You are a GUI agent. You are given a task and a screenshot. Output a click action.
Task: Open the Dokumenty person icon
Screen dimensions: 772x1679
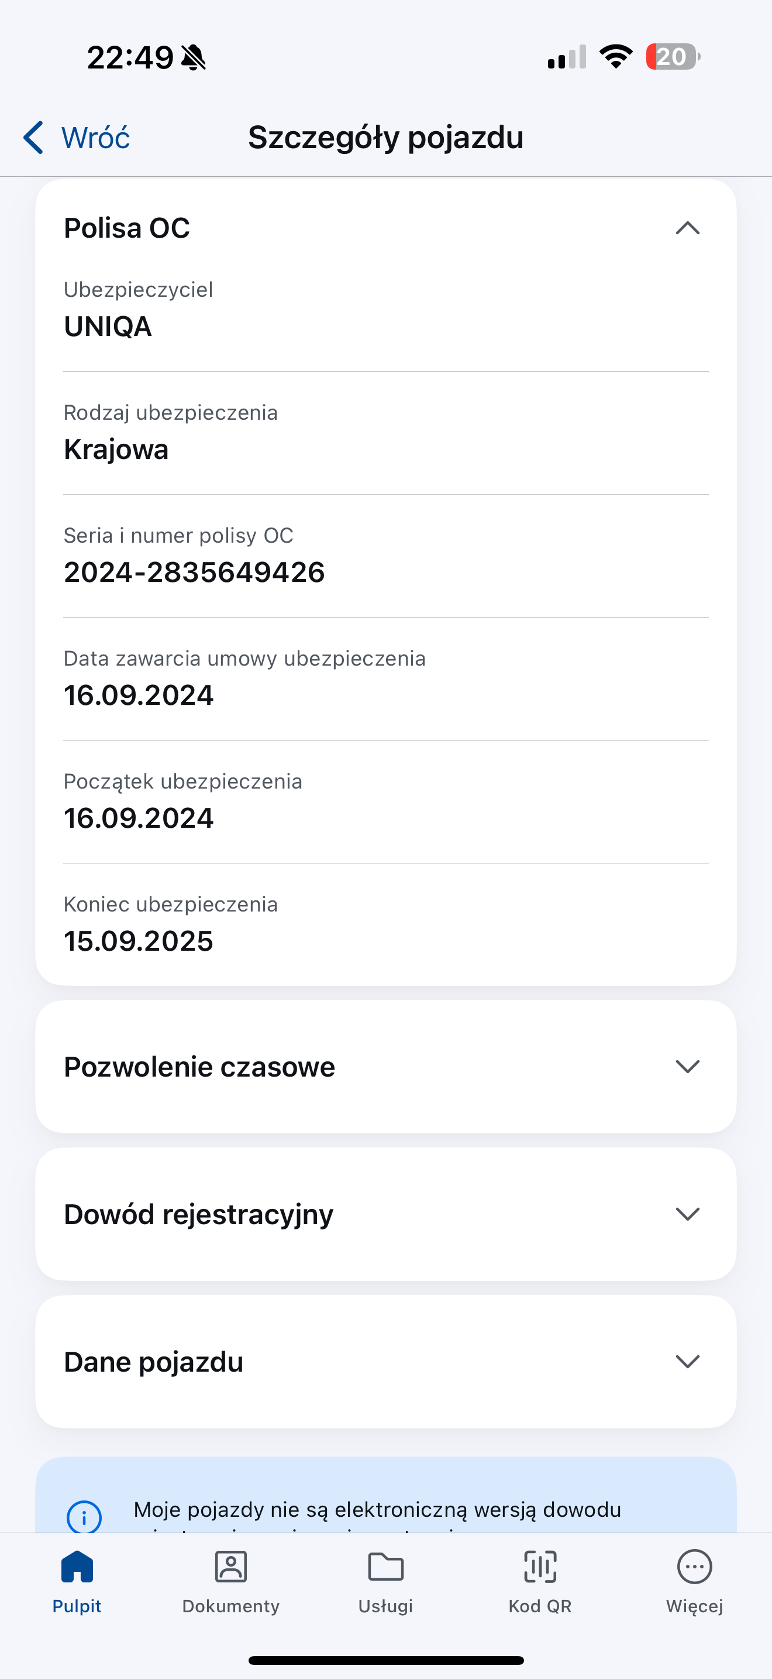[x=231, y=1566]
